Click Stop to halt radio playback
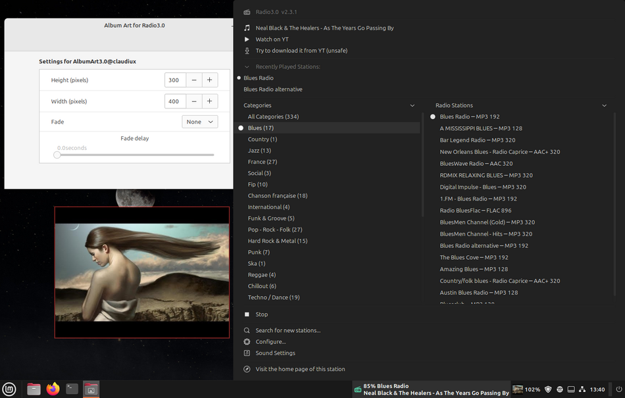The image size is (625, 398). (x=261, y=314)
